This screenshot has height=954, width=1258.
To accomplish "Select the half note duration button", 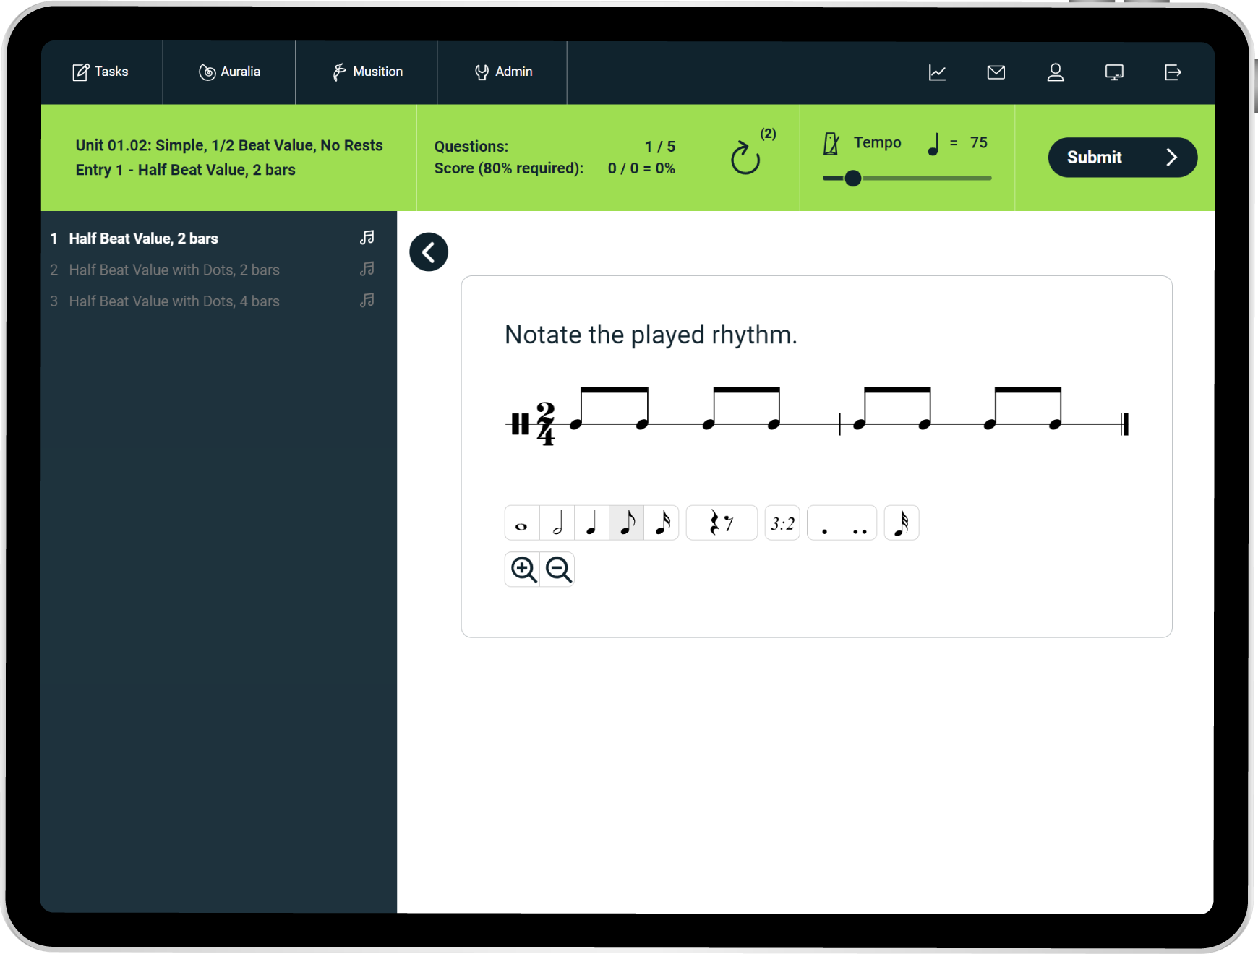I will coord(557,523).
